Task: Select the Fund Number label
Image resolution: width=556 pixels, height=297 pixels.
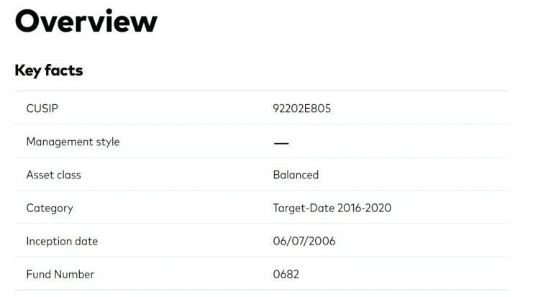Action: [x=60, y=274]
